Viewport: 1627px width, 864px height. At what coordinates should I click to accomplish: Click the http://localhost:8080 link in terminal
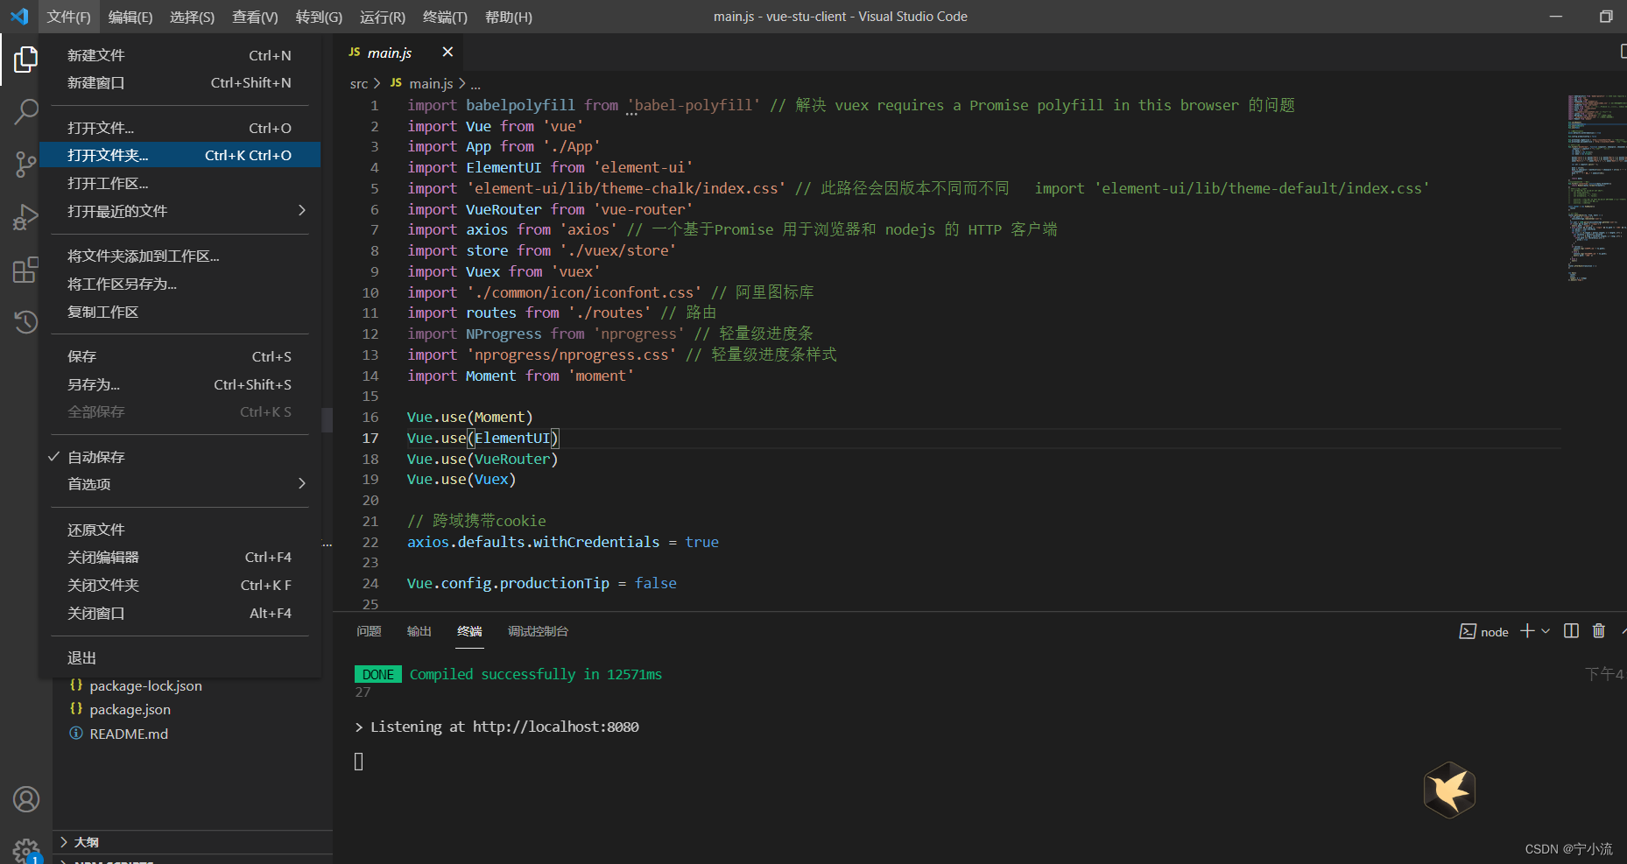555,727
